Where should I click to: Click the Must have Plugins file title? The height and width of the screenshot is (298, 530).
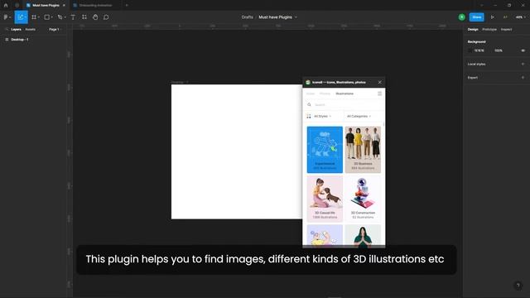coord(275,17)
